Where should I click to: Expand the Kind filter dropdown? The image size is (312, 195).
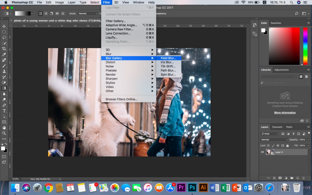pyautogui.click(x=270, y=134)
